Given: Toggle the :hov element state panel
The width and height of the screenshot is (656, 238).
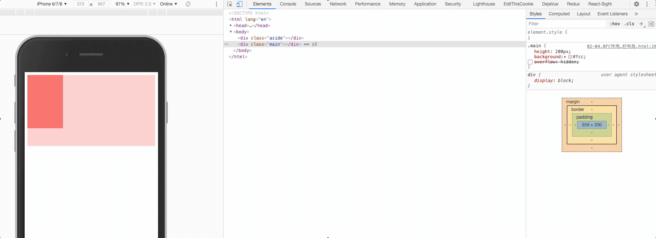Looking at the screenshot, I should pyautogui.click(x=615, y=24).
